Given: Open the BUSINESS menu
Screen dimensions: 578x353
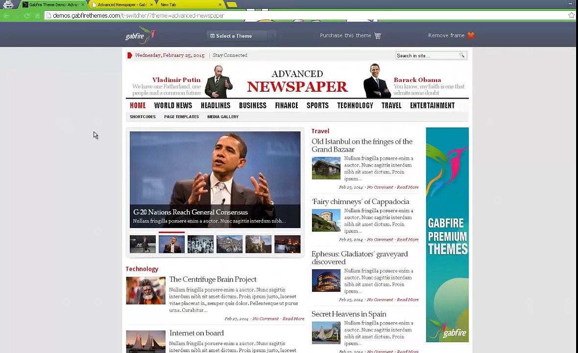Looking at the screenshot, I should pyautogui.click(x=253, y=105).
